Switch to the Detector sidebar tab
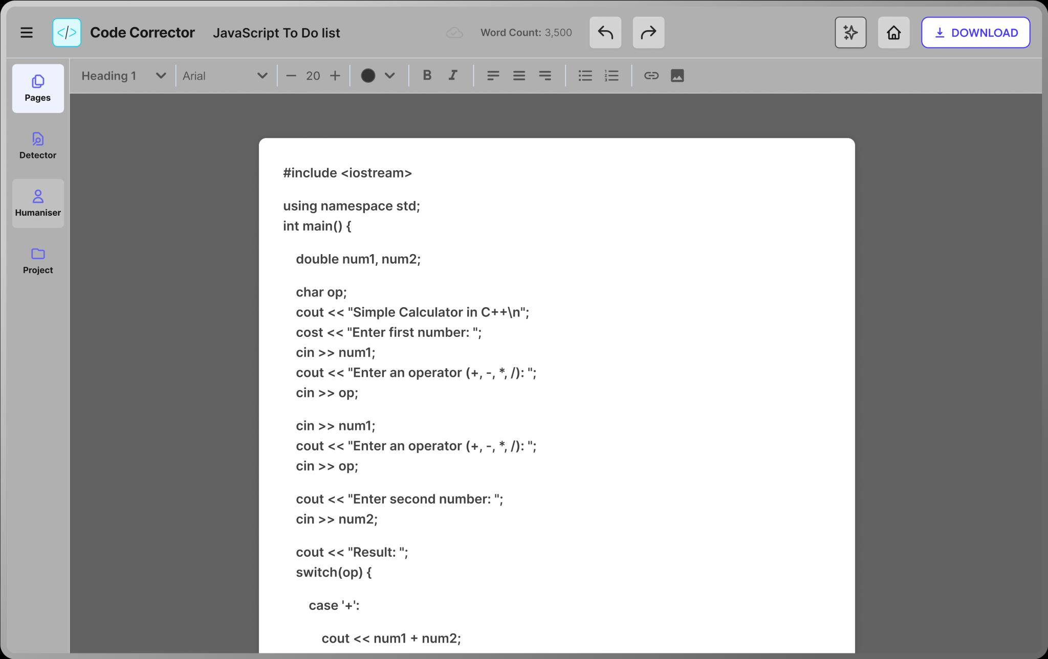1048x659 pixels. tap(38, 146)
